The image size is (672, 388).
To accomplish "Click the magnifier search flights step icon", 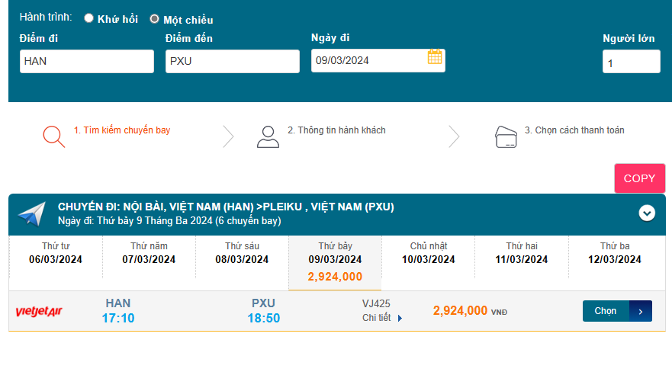I will click(53, 136).
